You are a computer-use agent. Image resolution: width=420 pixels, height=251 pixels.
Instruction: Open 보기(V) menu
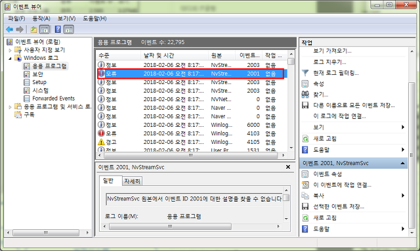click(x=66, y=18)
